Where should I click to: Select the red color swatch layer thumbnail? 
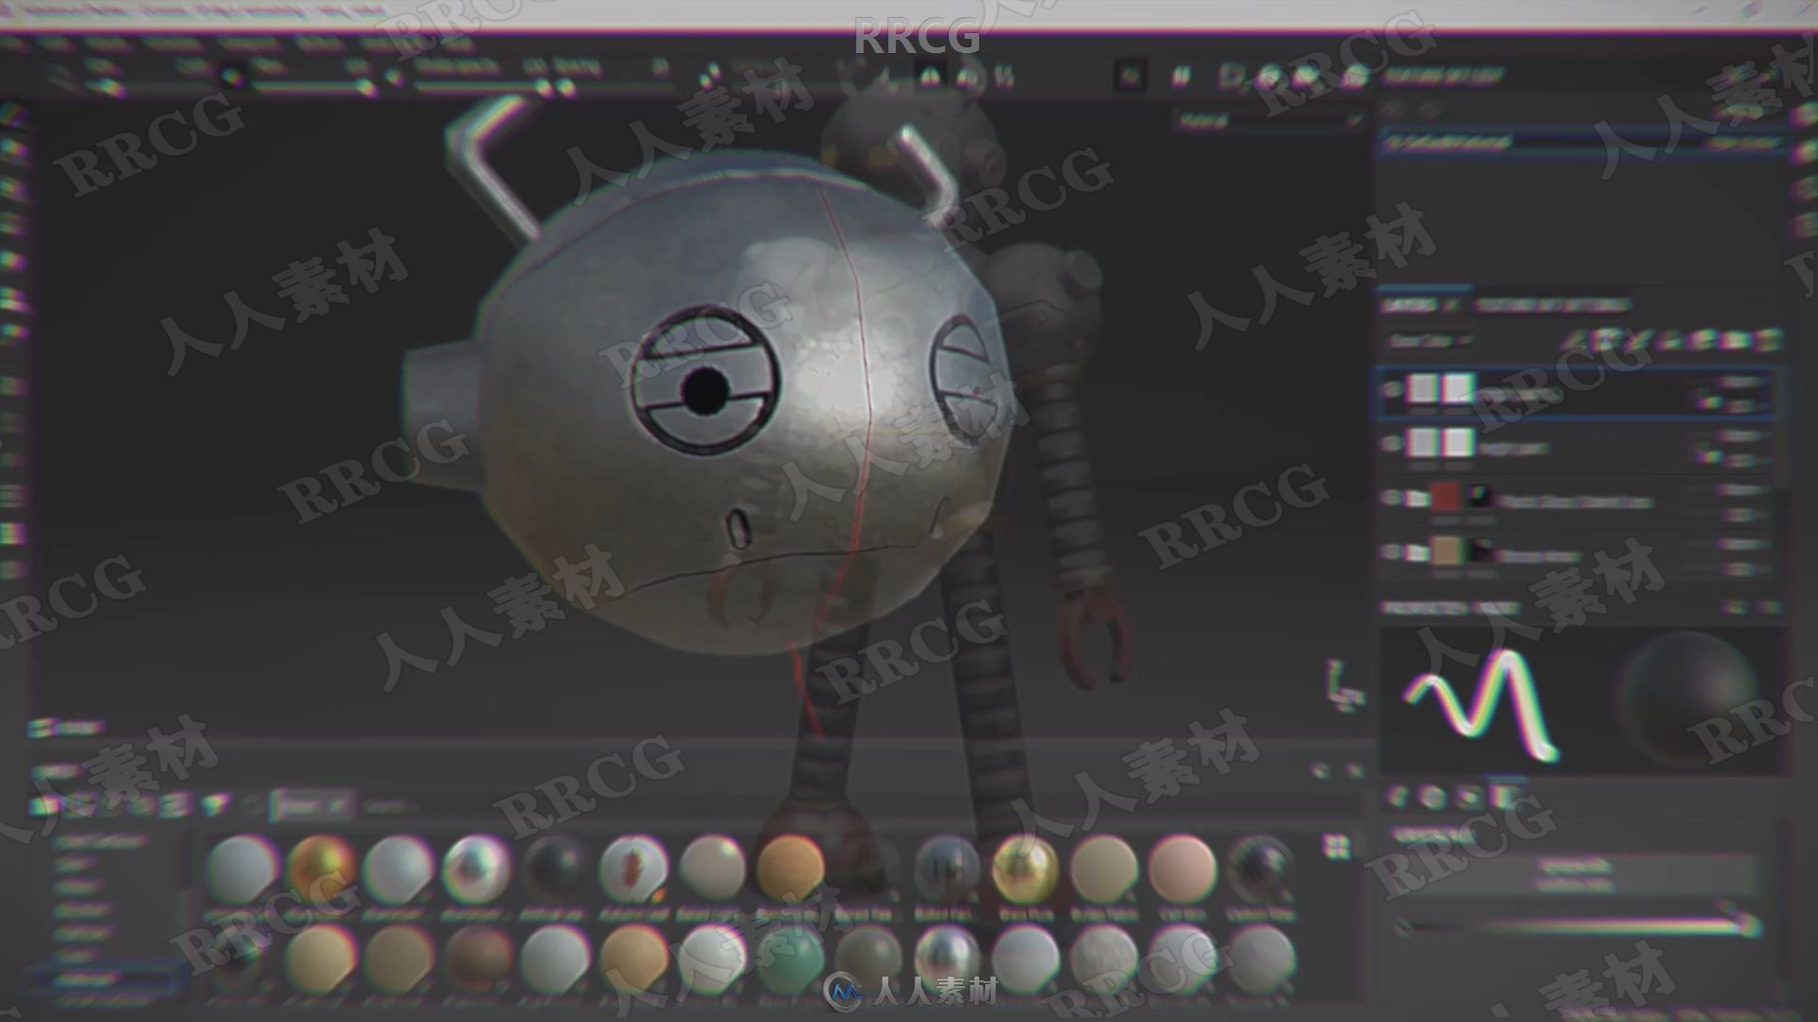(1446, 499)
